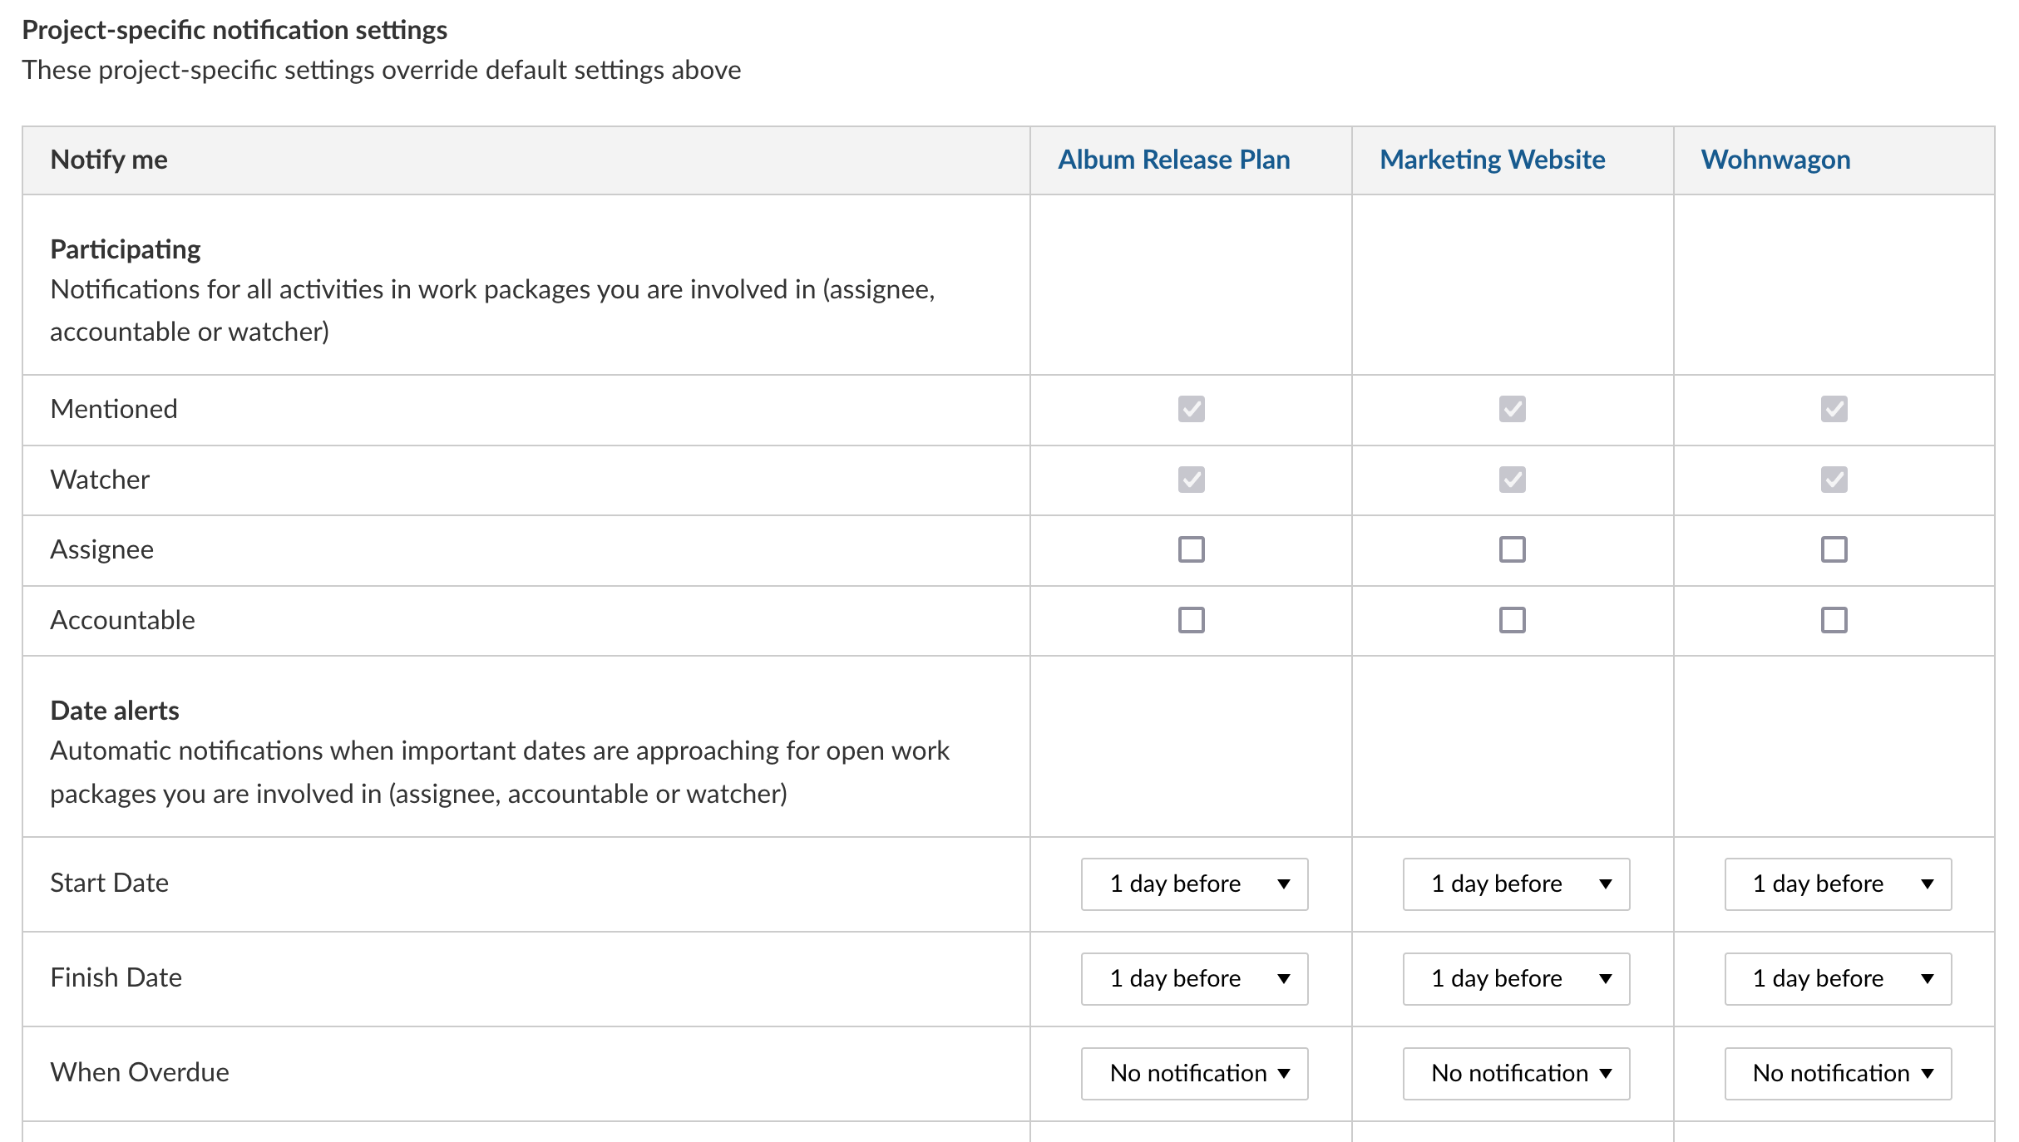Enable Assignee notifications for Wohnwagon

point(1834,549)
